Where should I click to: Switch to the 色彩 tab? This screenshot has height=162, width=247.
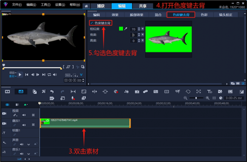click(x=204, y=15)
